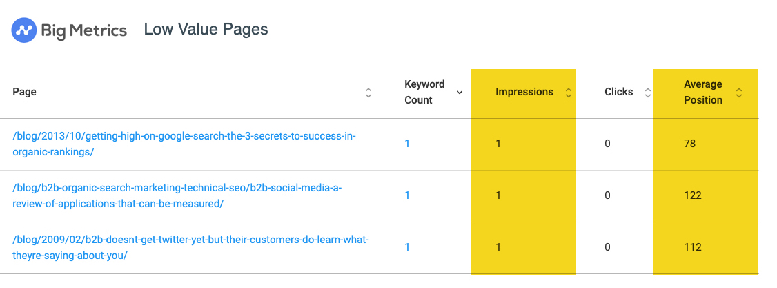Image resolution: width=777 pixels, height=288 pixels.
Task: Click the Big Metrics brand name
Action: 84,30
